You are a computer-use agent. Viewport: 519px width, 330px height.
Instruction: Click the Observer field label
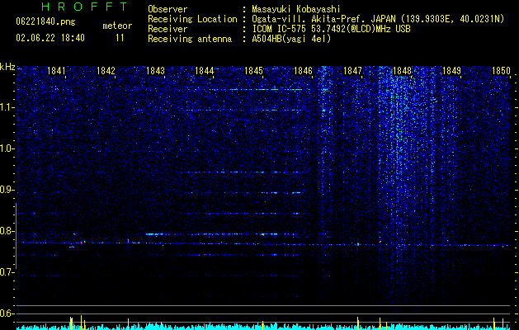167,9
